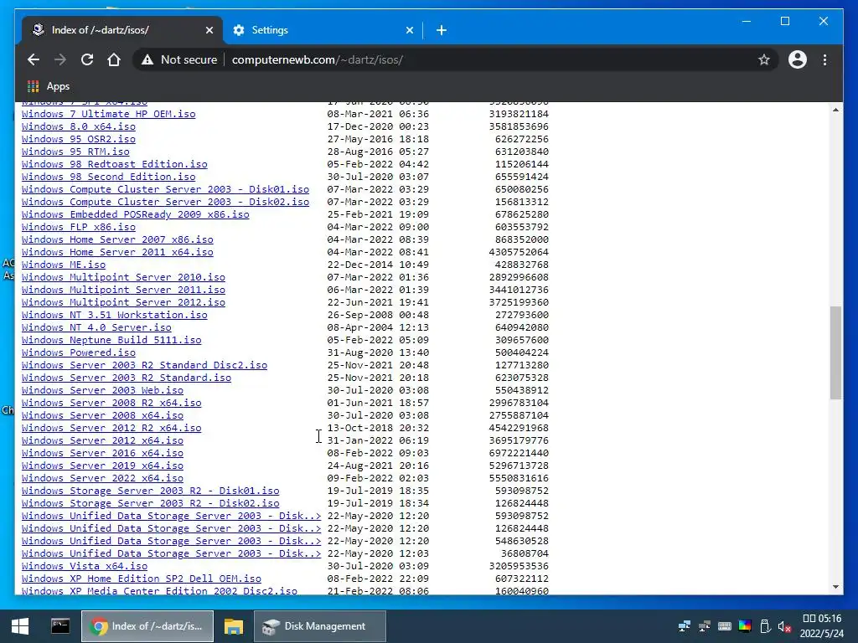The image size is (858, 643).
Task: Download Windows_Server_2008_R2_x64.iso
Action: (x=111, y=403)
